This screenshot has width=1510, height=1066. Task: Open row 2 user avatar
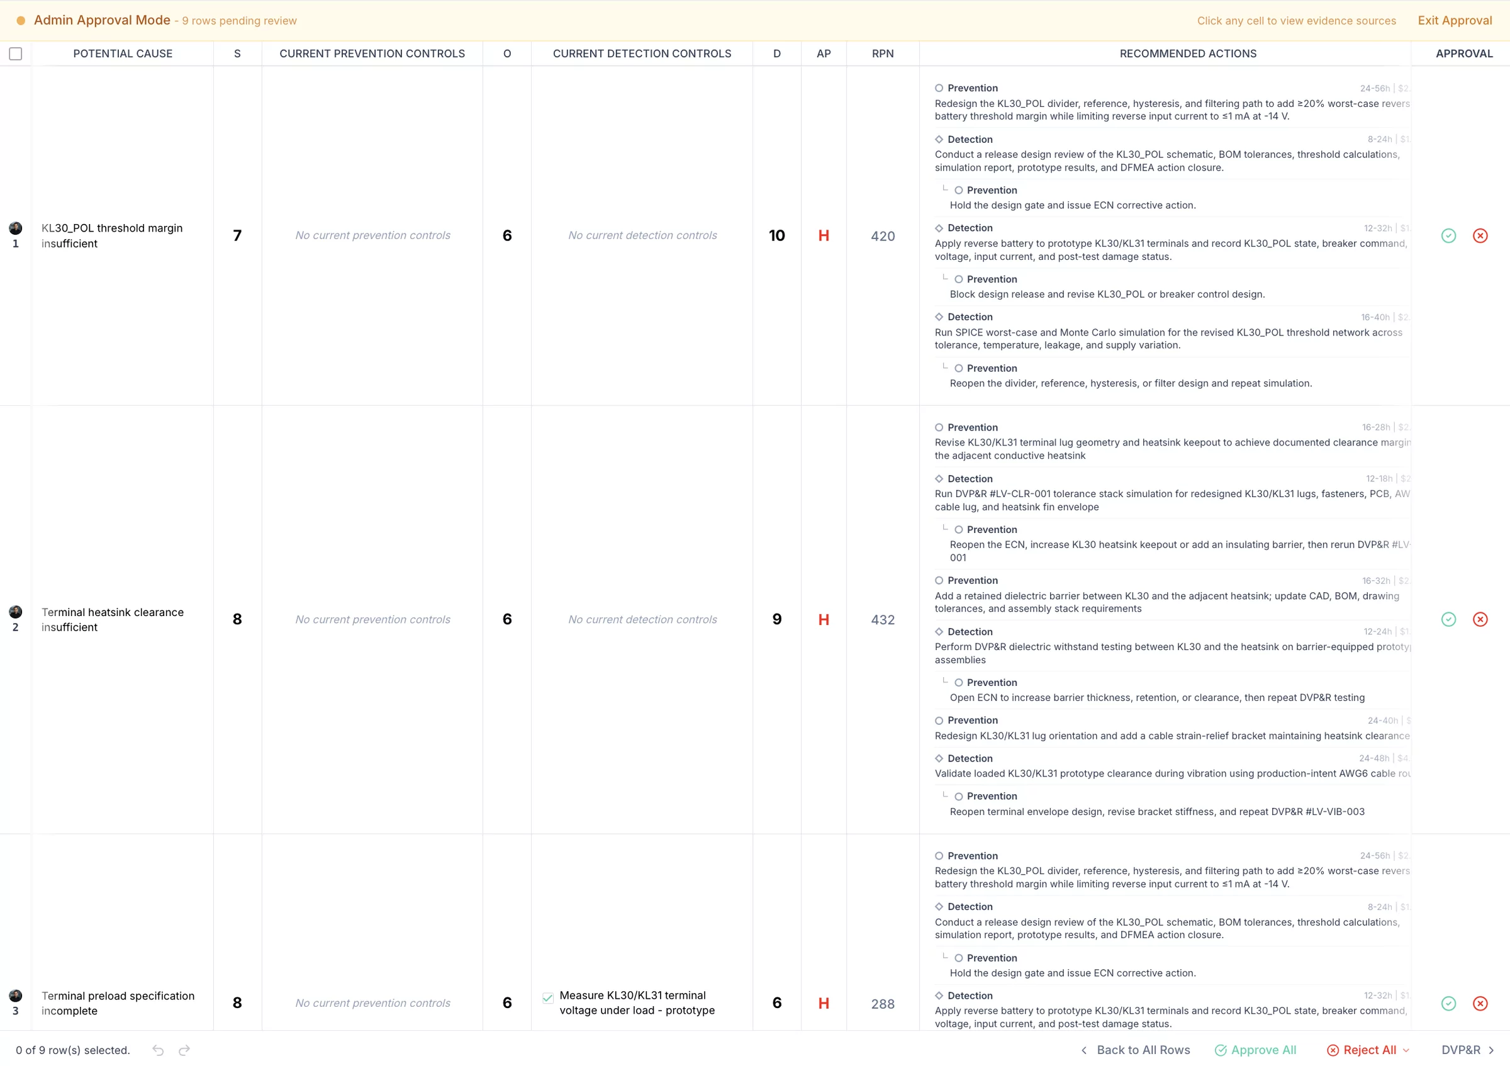point(15,612)
